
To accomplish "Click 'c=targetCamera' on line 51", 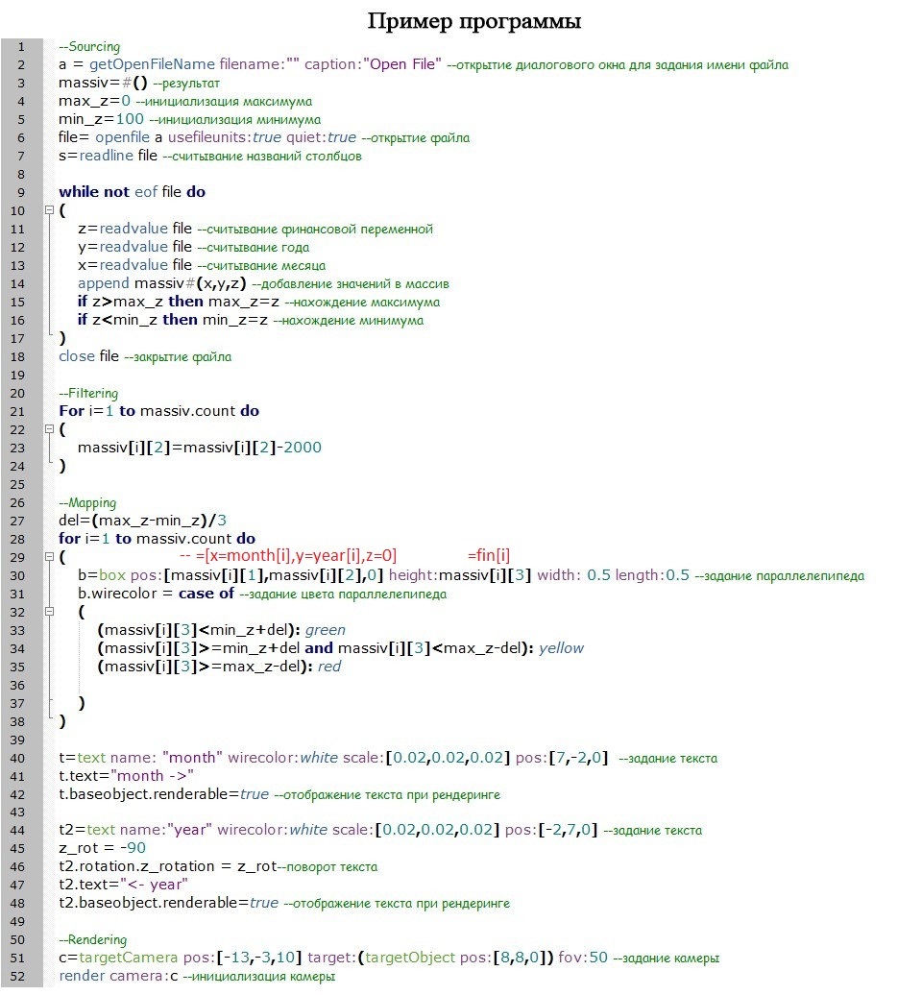I will 118,959.
